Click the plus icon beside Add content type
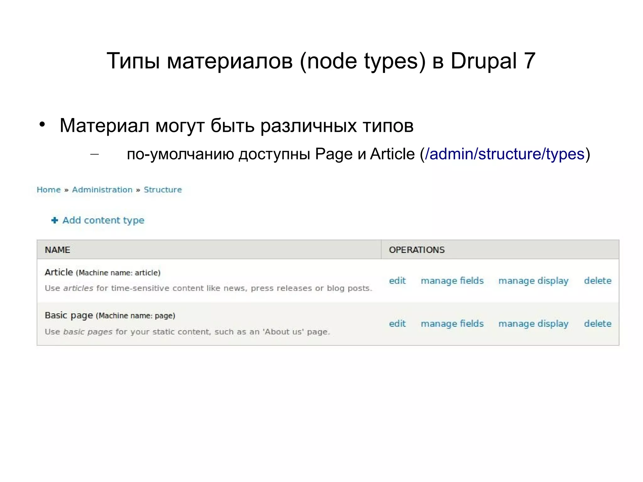This screenshot has height=482, width=643. tap(55, 220)
